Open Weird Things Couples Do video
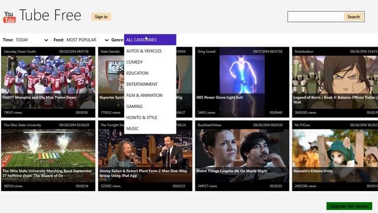378x213 pixels. pos(242,156)
